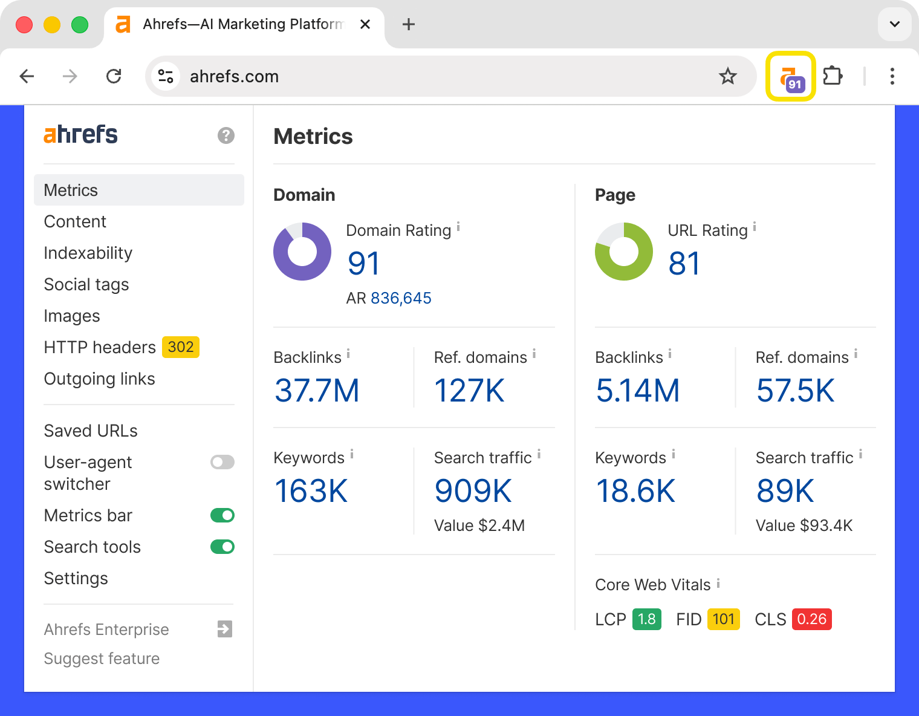919x716 pixels.
Task: Disable the Metrics bar toggle
Action: 222,515
